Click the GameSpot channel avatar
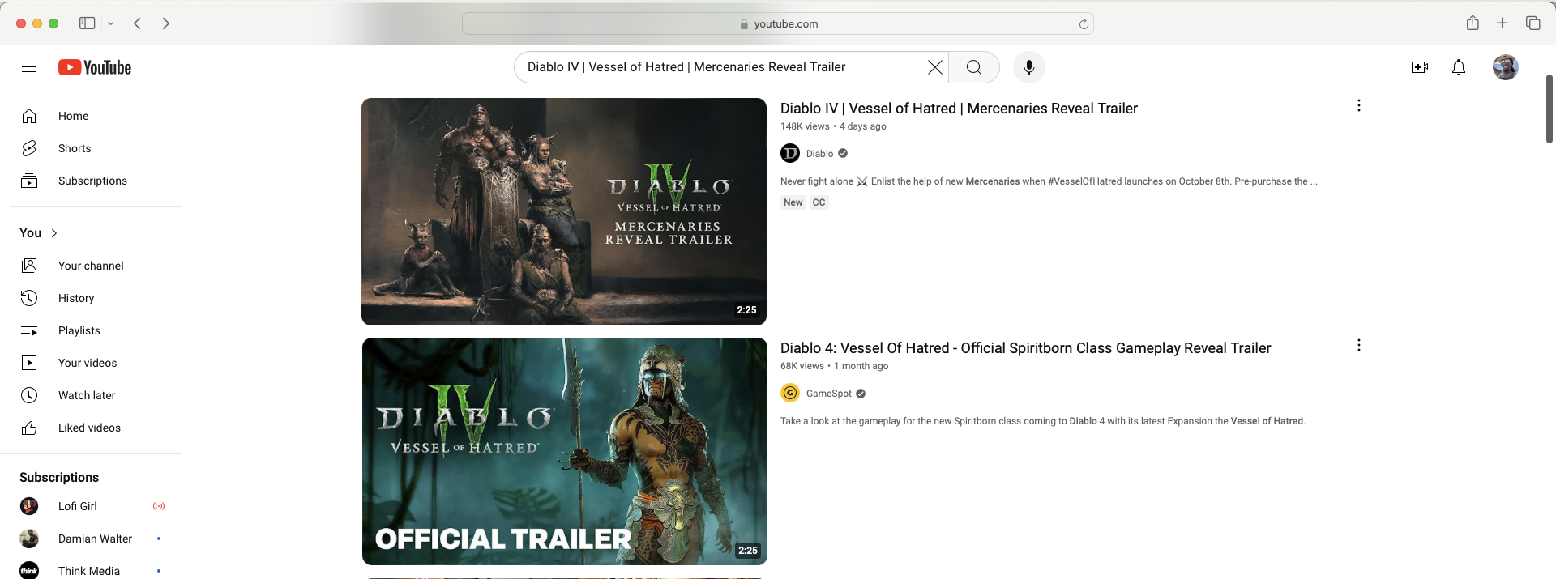The width and height of the screenshot is (1556, 579). pos(790,393)
